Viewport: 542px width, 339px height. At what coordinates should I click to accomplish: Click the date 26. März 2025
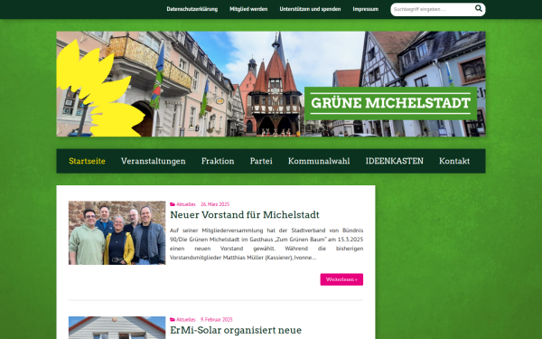click(x=215, y=204)
